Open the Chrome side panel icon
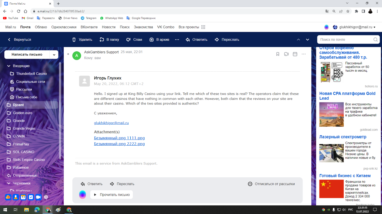Viewport: 382px width, 214px height. [363, 11]
